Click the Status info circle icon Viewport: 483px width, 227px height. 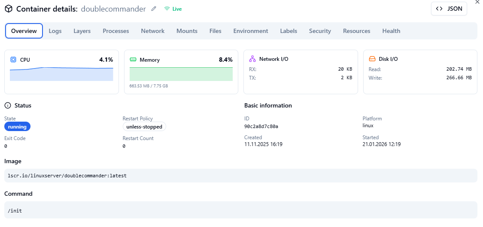point(8,105)
